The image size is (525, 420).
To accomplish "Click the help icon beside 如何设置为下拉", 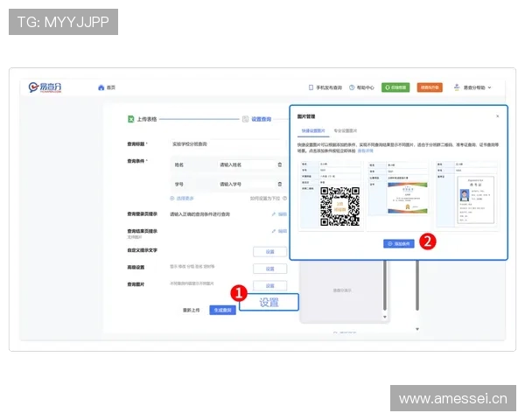I will pos(284,199).
